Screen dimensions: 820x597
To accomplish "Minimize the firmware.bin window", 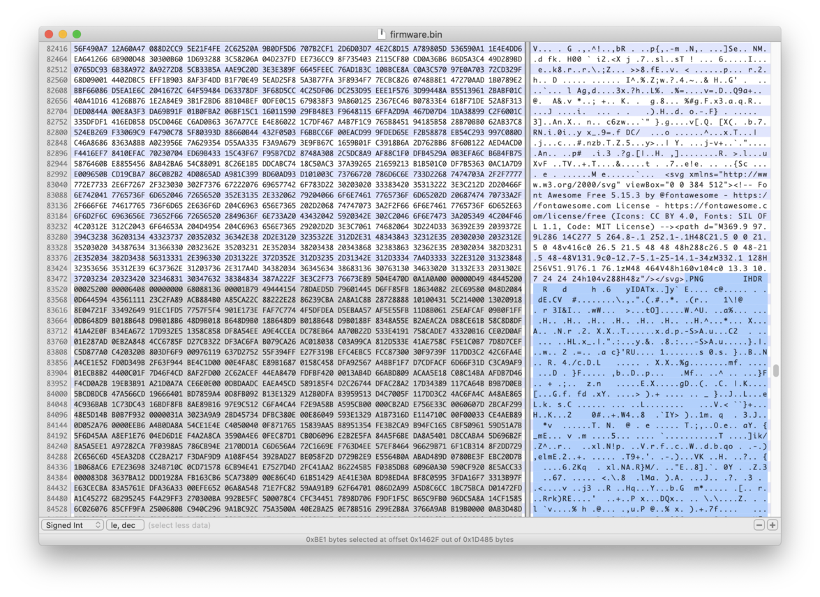I will (x=63, y=34).
